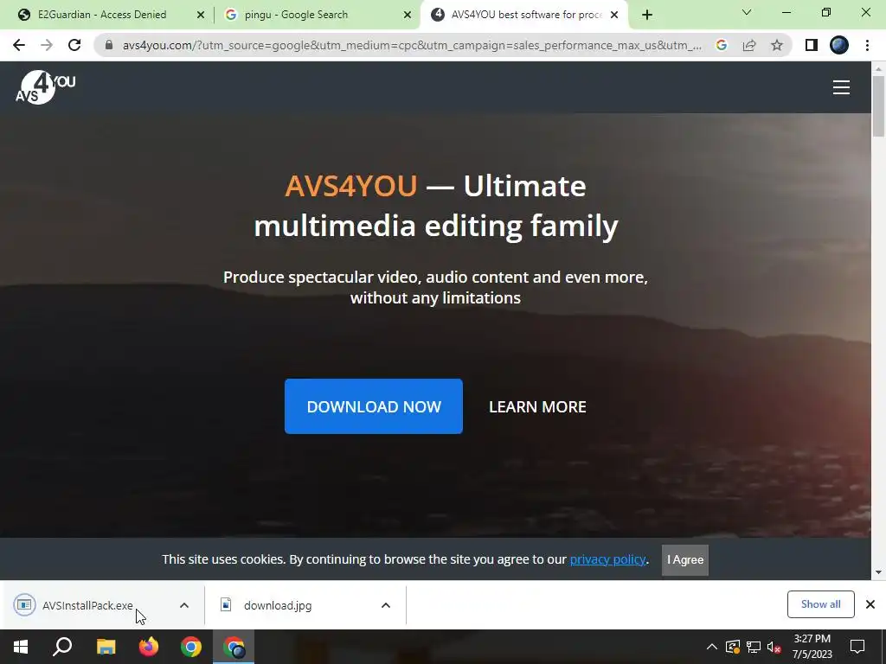Expand download.jpg download options
Image resolution: width=886 pixels, height=664 pixels.
click(x=386, y=605)
